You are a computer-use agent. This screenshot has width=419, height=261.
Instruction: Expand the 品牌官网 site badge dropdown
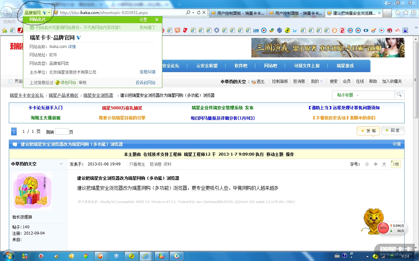(x=49, y=13)
